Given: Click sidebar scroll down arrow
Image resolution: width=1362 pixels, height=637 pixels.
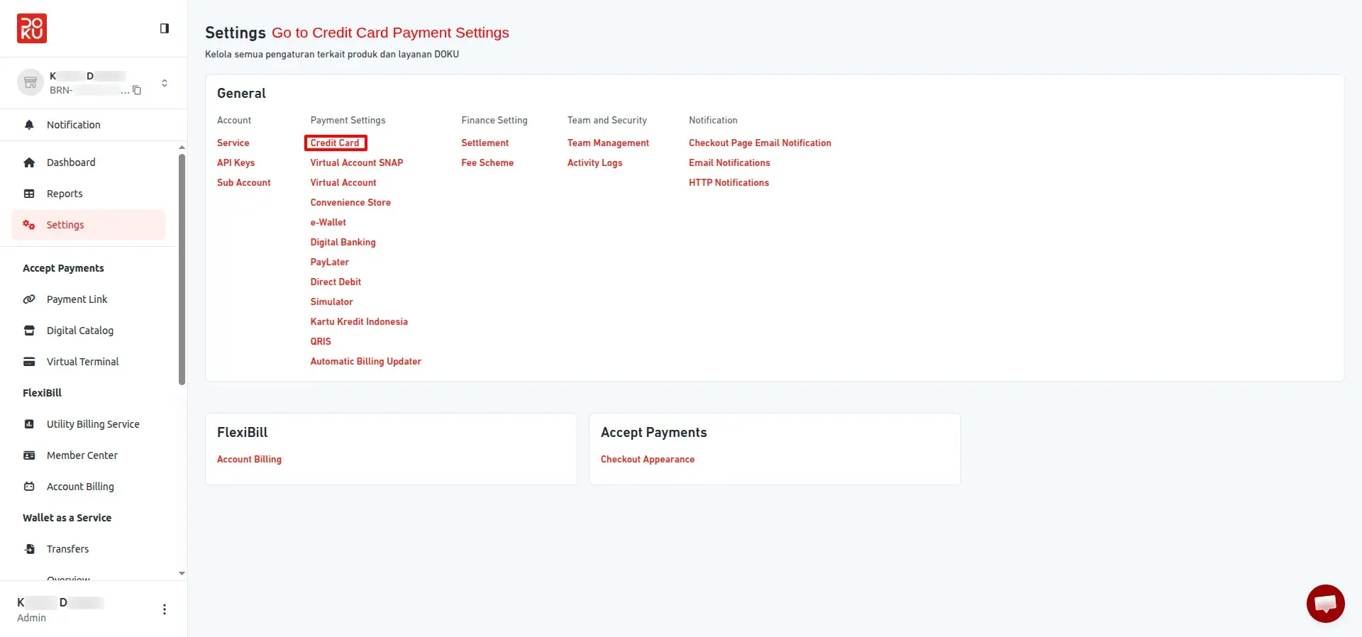Looking at the screenshot, I should click(x=182, y=573).
